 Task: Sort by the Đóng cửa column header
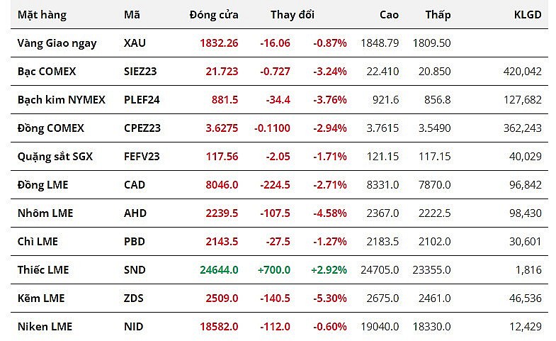click(x=214, y=14)
